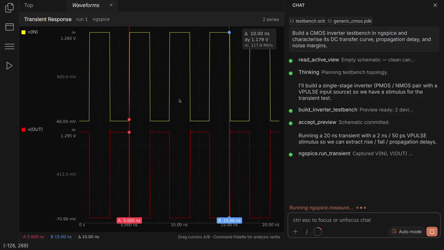Click the yellow v(IN) color swatch
This screenshot has width=444, height=250.
click(x=24, y=32)
